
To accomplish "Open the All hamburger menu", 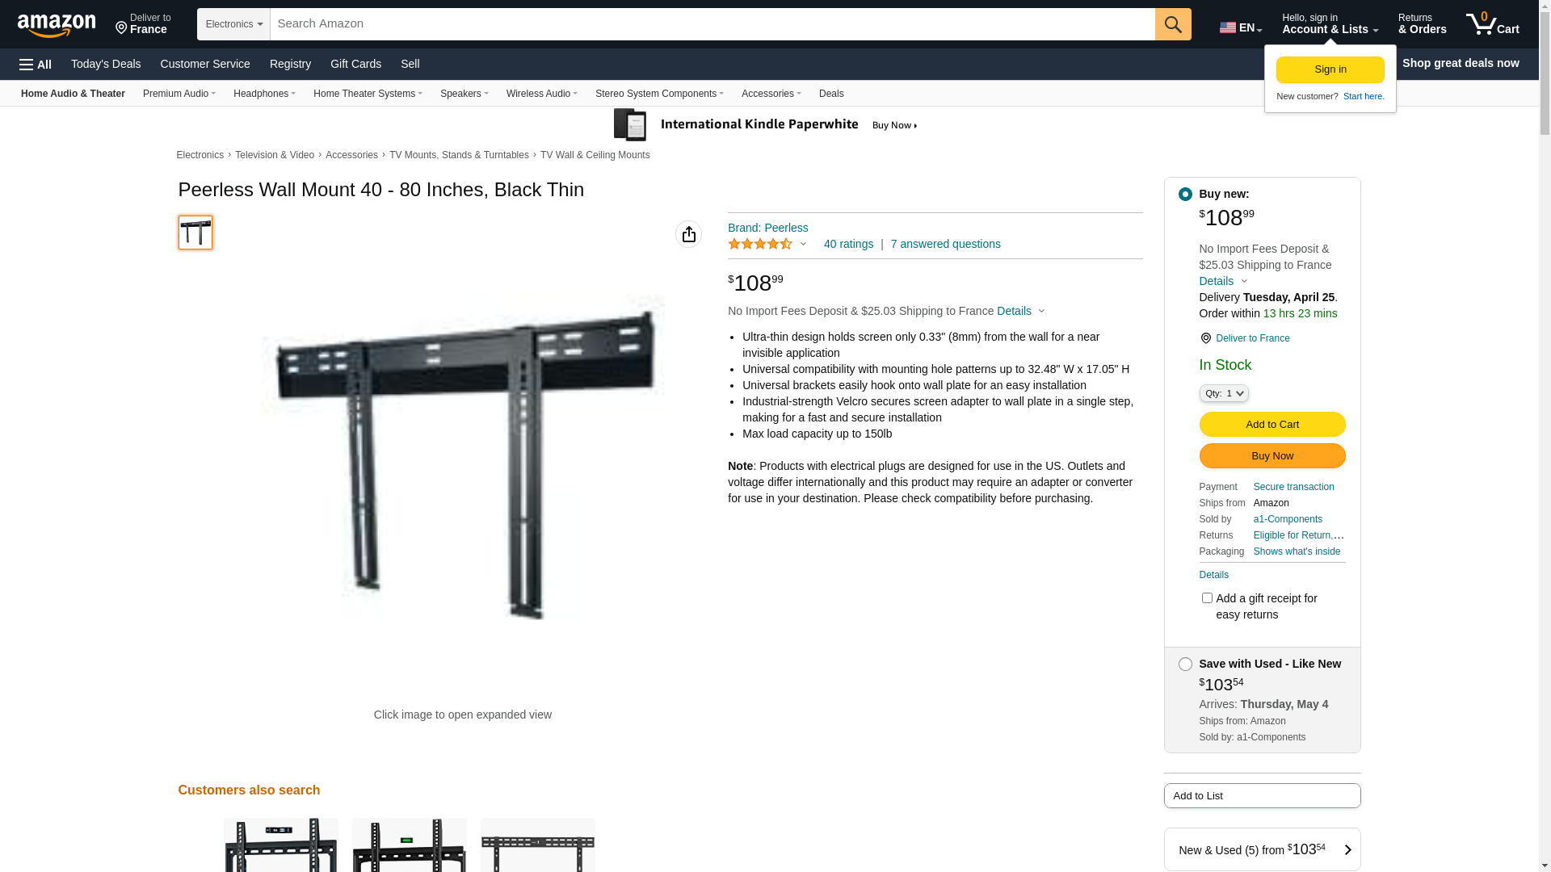I will pos(36,64).
